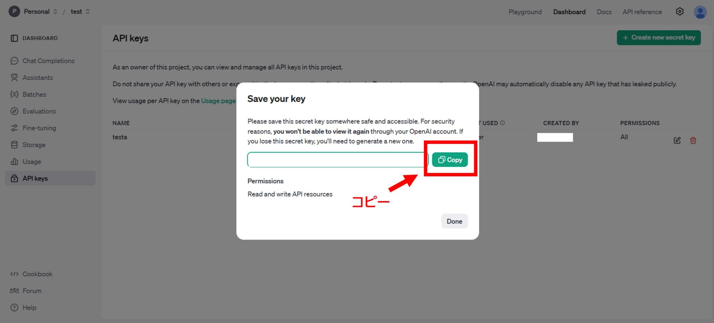Open the settings gear icon
Image resolution: width=714 pixels, height=323 pixels.
(679, 12)
